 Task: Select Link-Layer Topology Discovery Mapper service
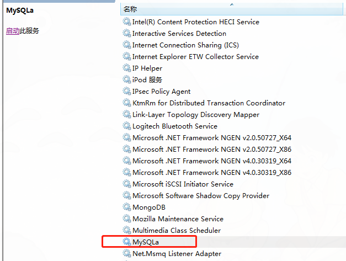tap(195, 115)
